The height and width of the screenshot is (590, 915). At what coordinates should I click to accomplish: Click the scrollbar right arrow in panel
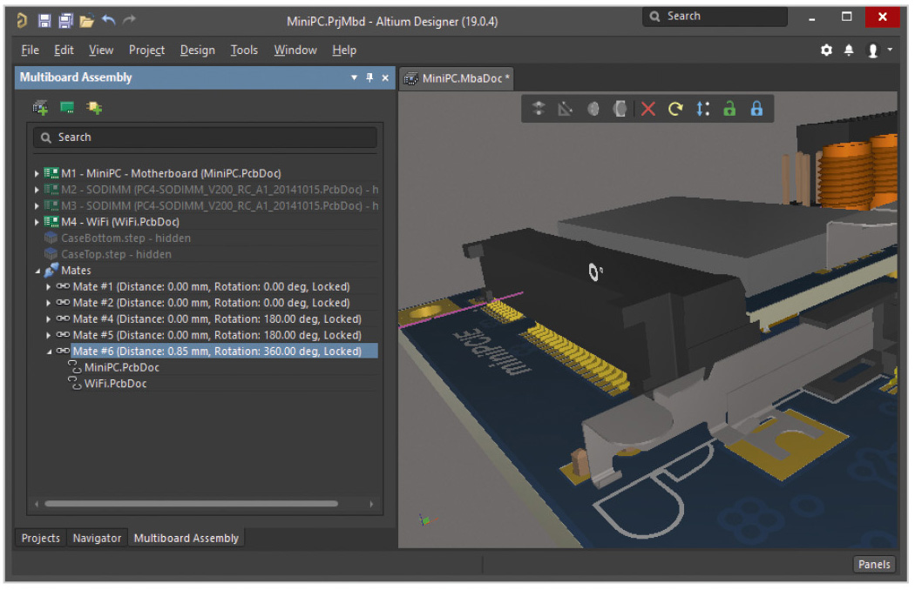click(x=371, y=504)
